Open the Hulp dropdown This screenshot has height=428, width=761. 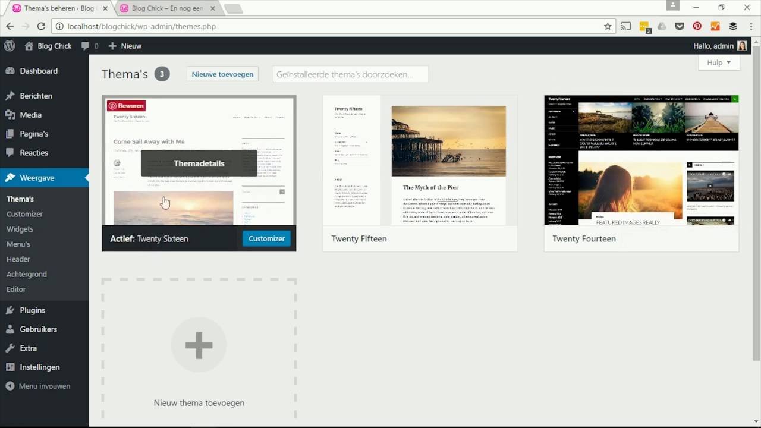click(718, 62)
